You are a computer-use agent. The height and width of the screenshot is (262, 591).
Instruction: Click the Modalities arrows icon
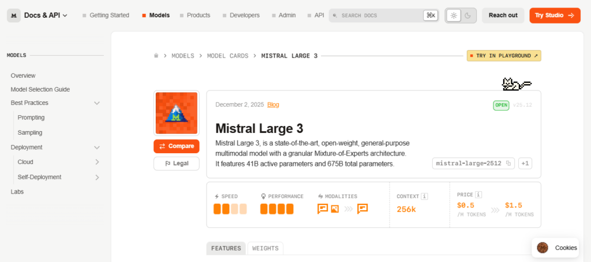tap(320, 196)
